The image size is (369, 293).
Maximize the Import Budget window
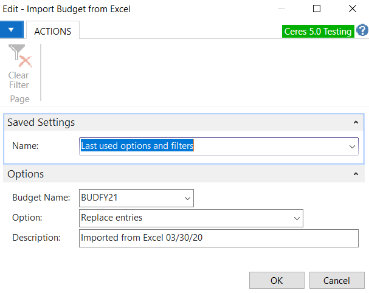[x=317, y=9]
